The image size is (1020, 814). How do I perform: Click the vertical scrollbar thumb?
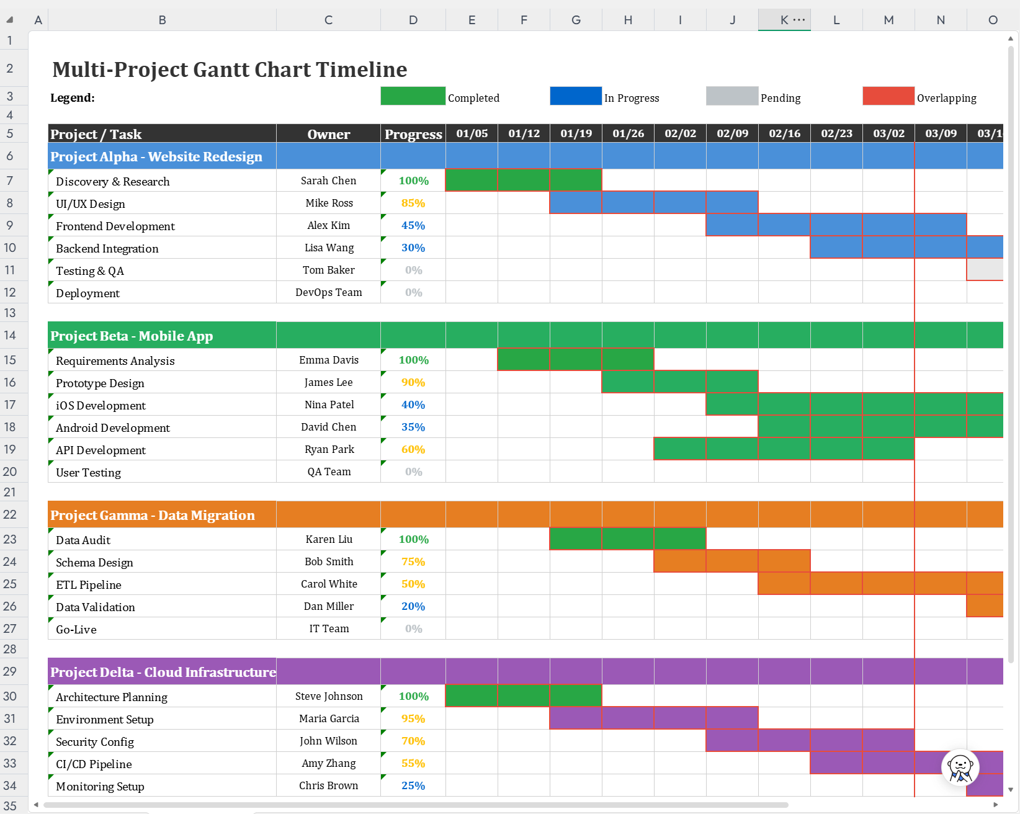(1011, 354)
